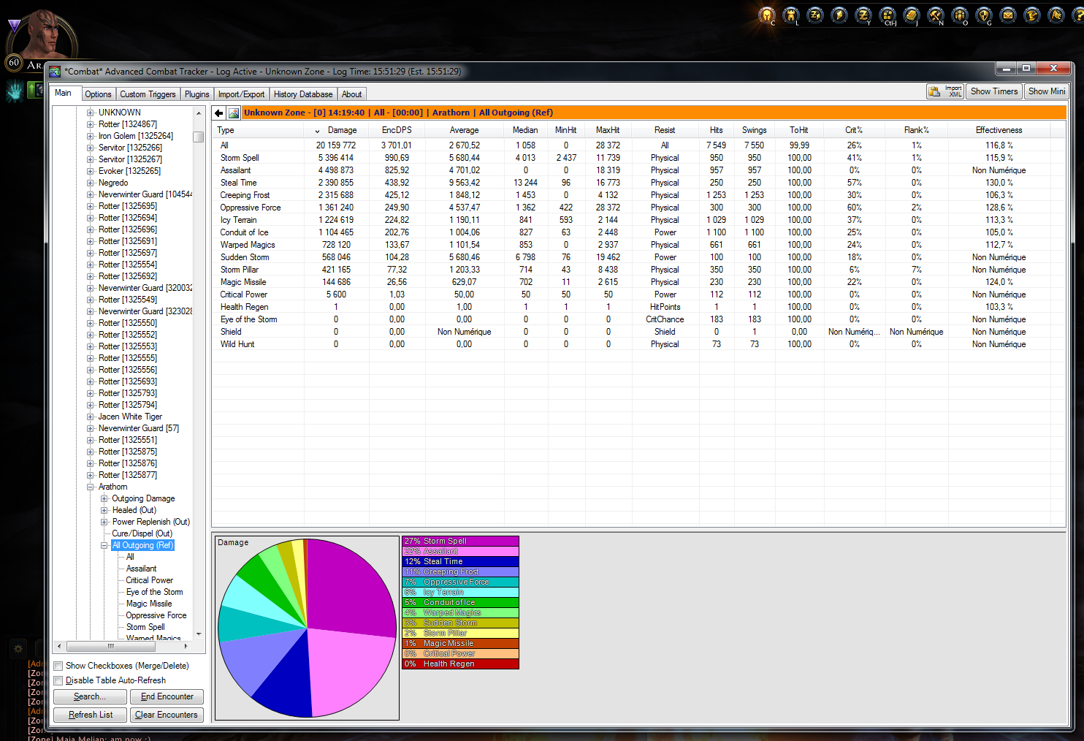Image resolution: width=1084 pixels, height=741 pixels.
Task: Select the mail icon in the game toolbar
Action: (x=1008, y=15)
